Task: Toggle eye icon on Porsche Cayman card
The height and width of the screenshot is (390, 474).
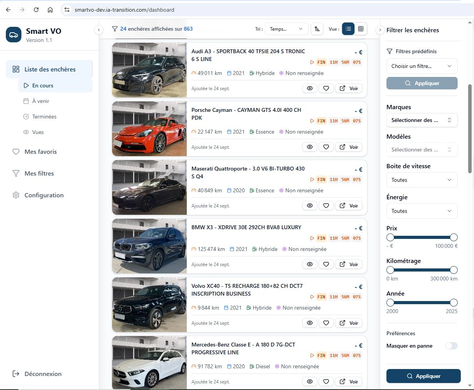Action: pos(310,147)
